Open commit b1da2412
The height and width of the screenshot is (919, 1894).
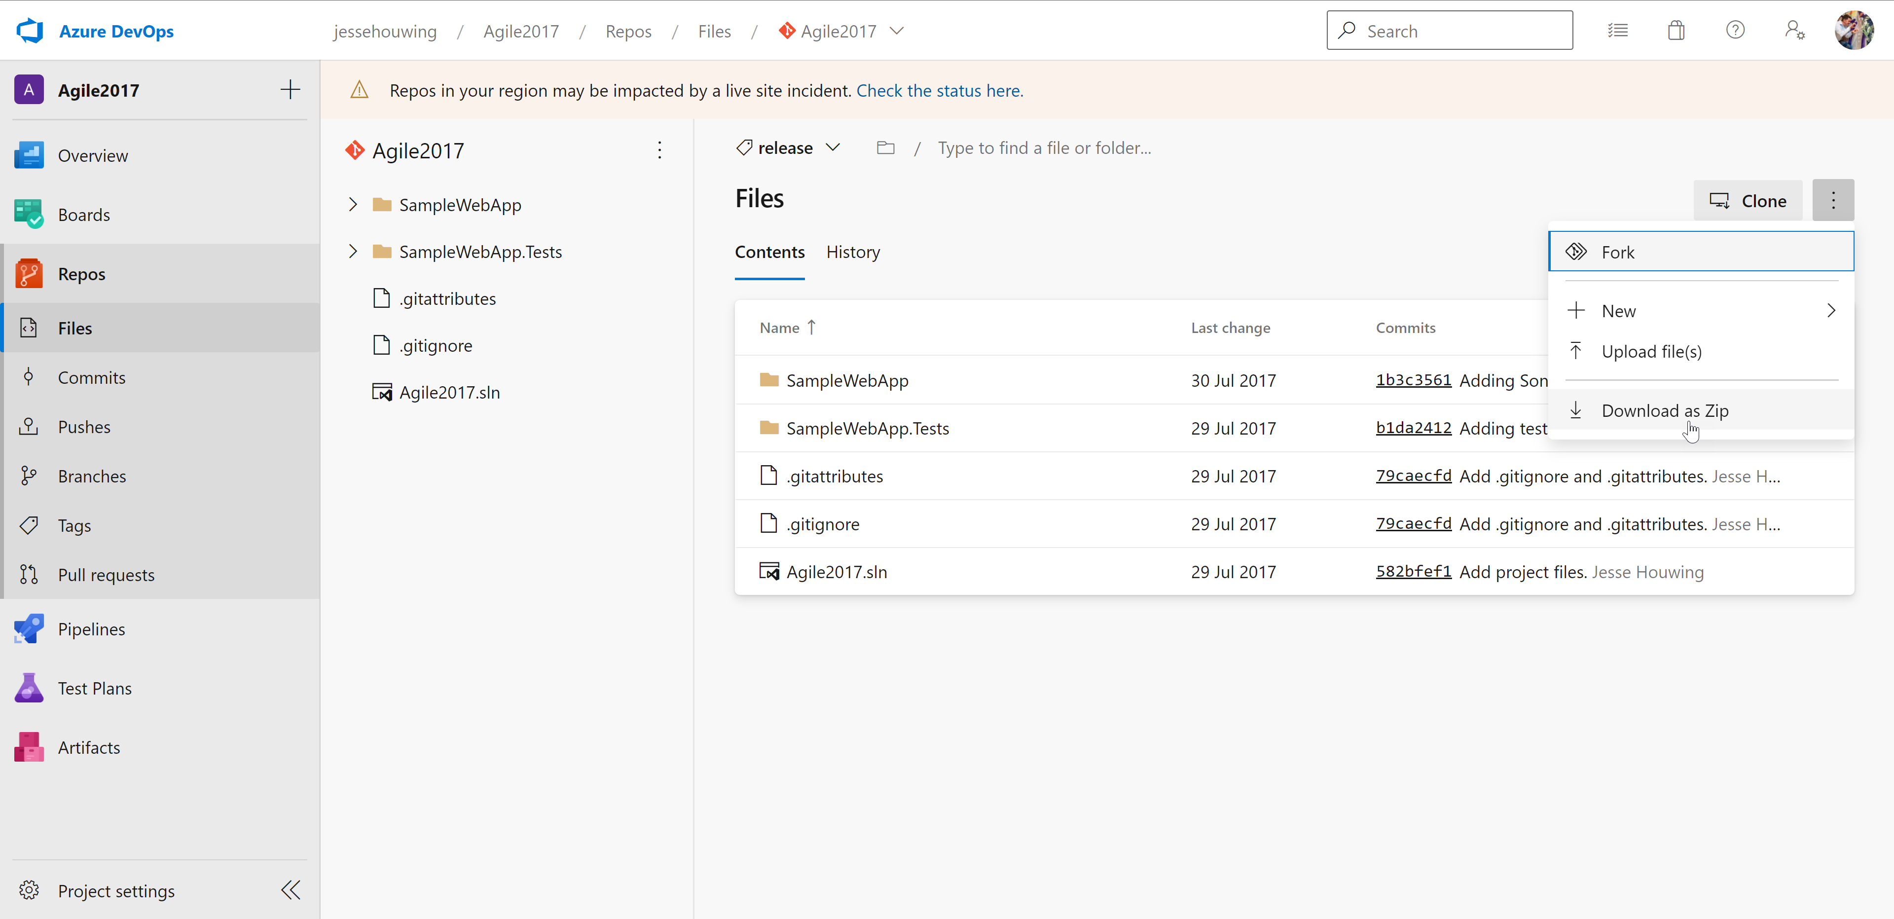pyautogui.click(x=1413, y=428)
